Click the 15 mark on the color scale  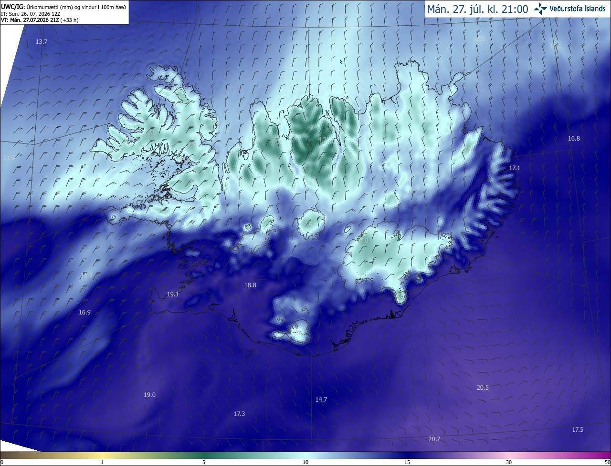pos(407,462)
